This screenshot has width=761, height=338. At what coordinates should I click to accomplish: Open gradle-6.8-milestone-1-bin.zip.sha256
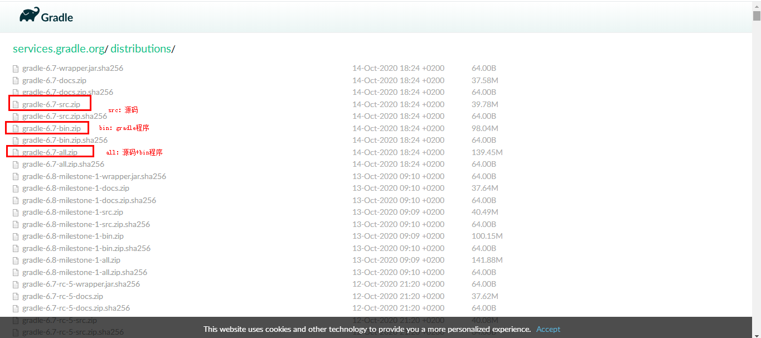click(86, 248)
